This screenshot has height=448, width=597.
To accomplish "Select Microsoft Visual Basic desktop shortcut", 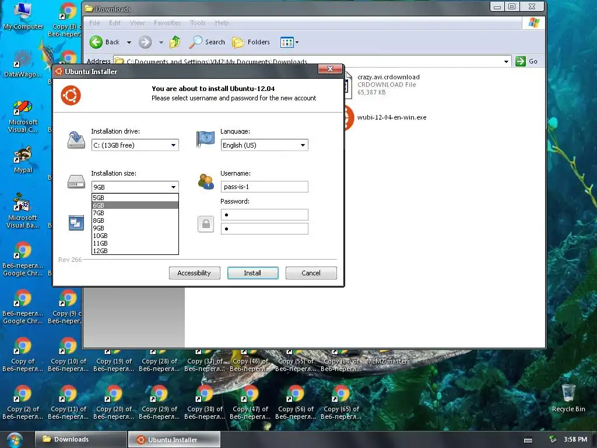I will (x=23, y=211).
